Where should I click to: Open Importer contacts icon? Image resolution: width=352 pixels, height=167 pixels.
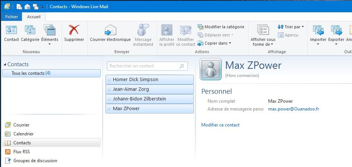click(318, 31)
